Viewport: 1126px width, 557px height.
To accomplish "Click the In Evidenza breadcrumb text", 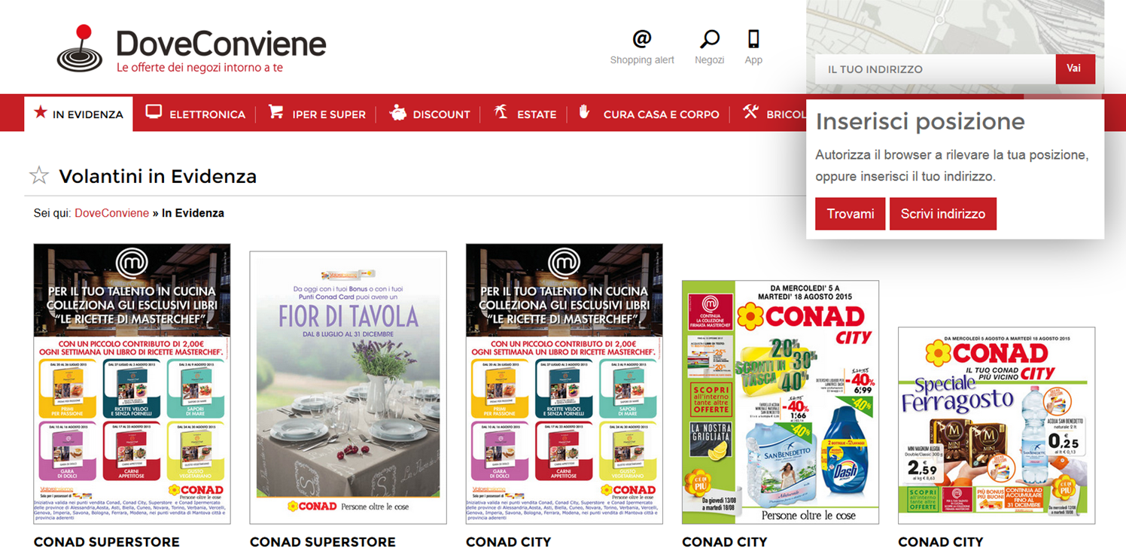I will [x=193, y=213].
